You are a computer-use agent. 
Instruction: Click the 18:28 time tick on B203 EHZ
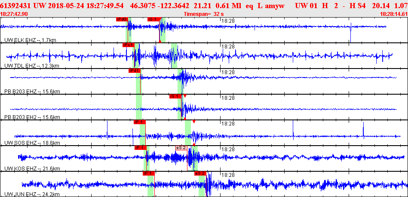click(228, 72)
